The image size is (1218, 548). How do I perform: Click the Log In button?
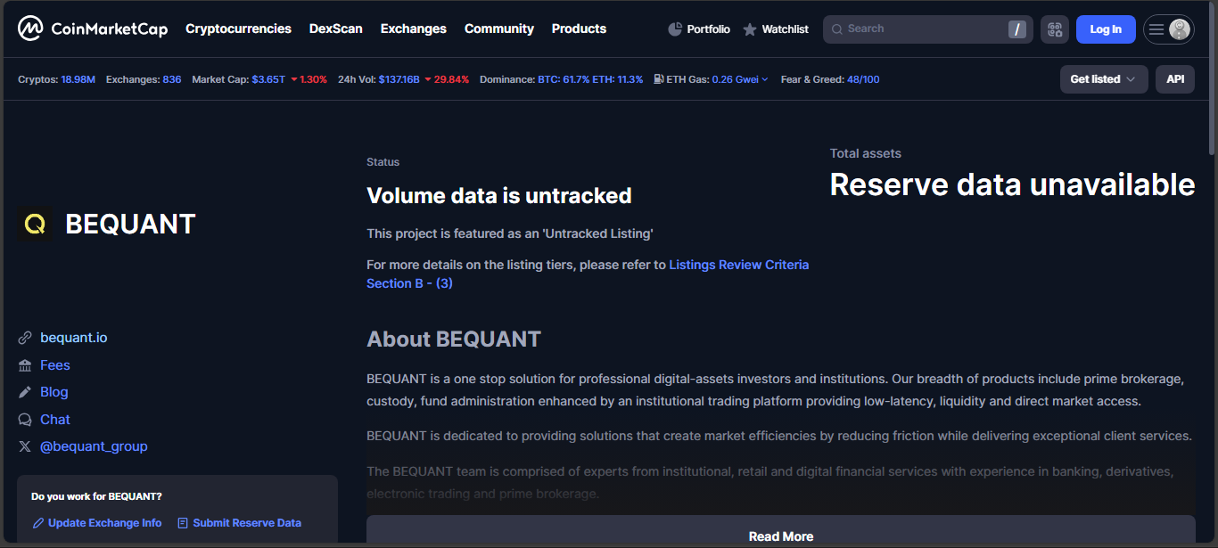click(x=1106, y=29)
